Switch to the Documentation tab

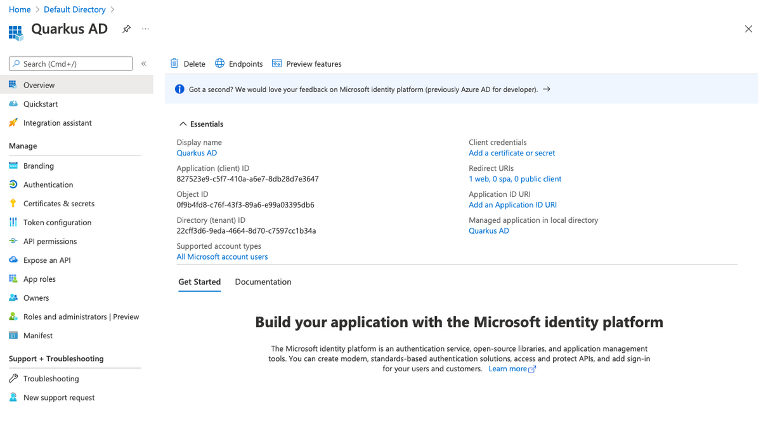[x=263, y=282]
